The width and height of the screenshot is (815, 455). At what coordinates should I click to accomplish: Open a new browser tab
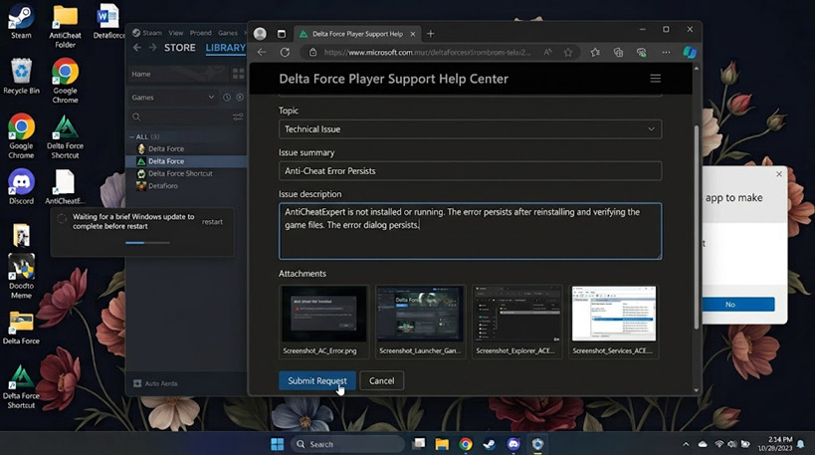tap(430, 34)
